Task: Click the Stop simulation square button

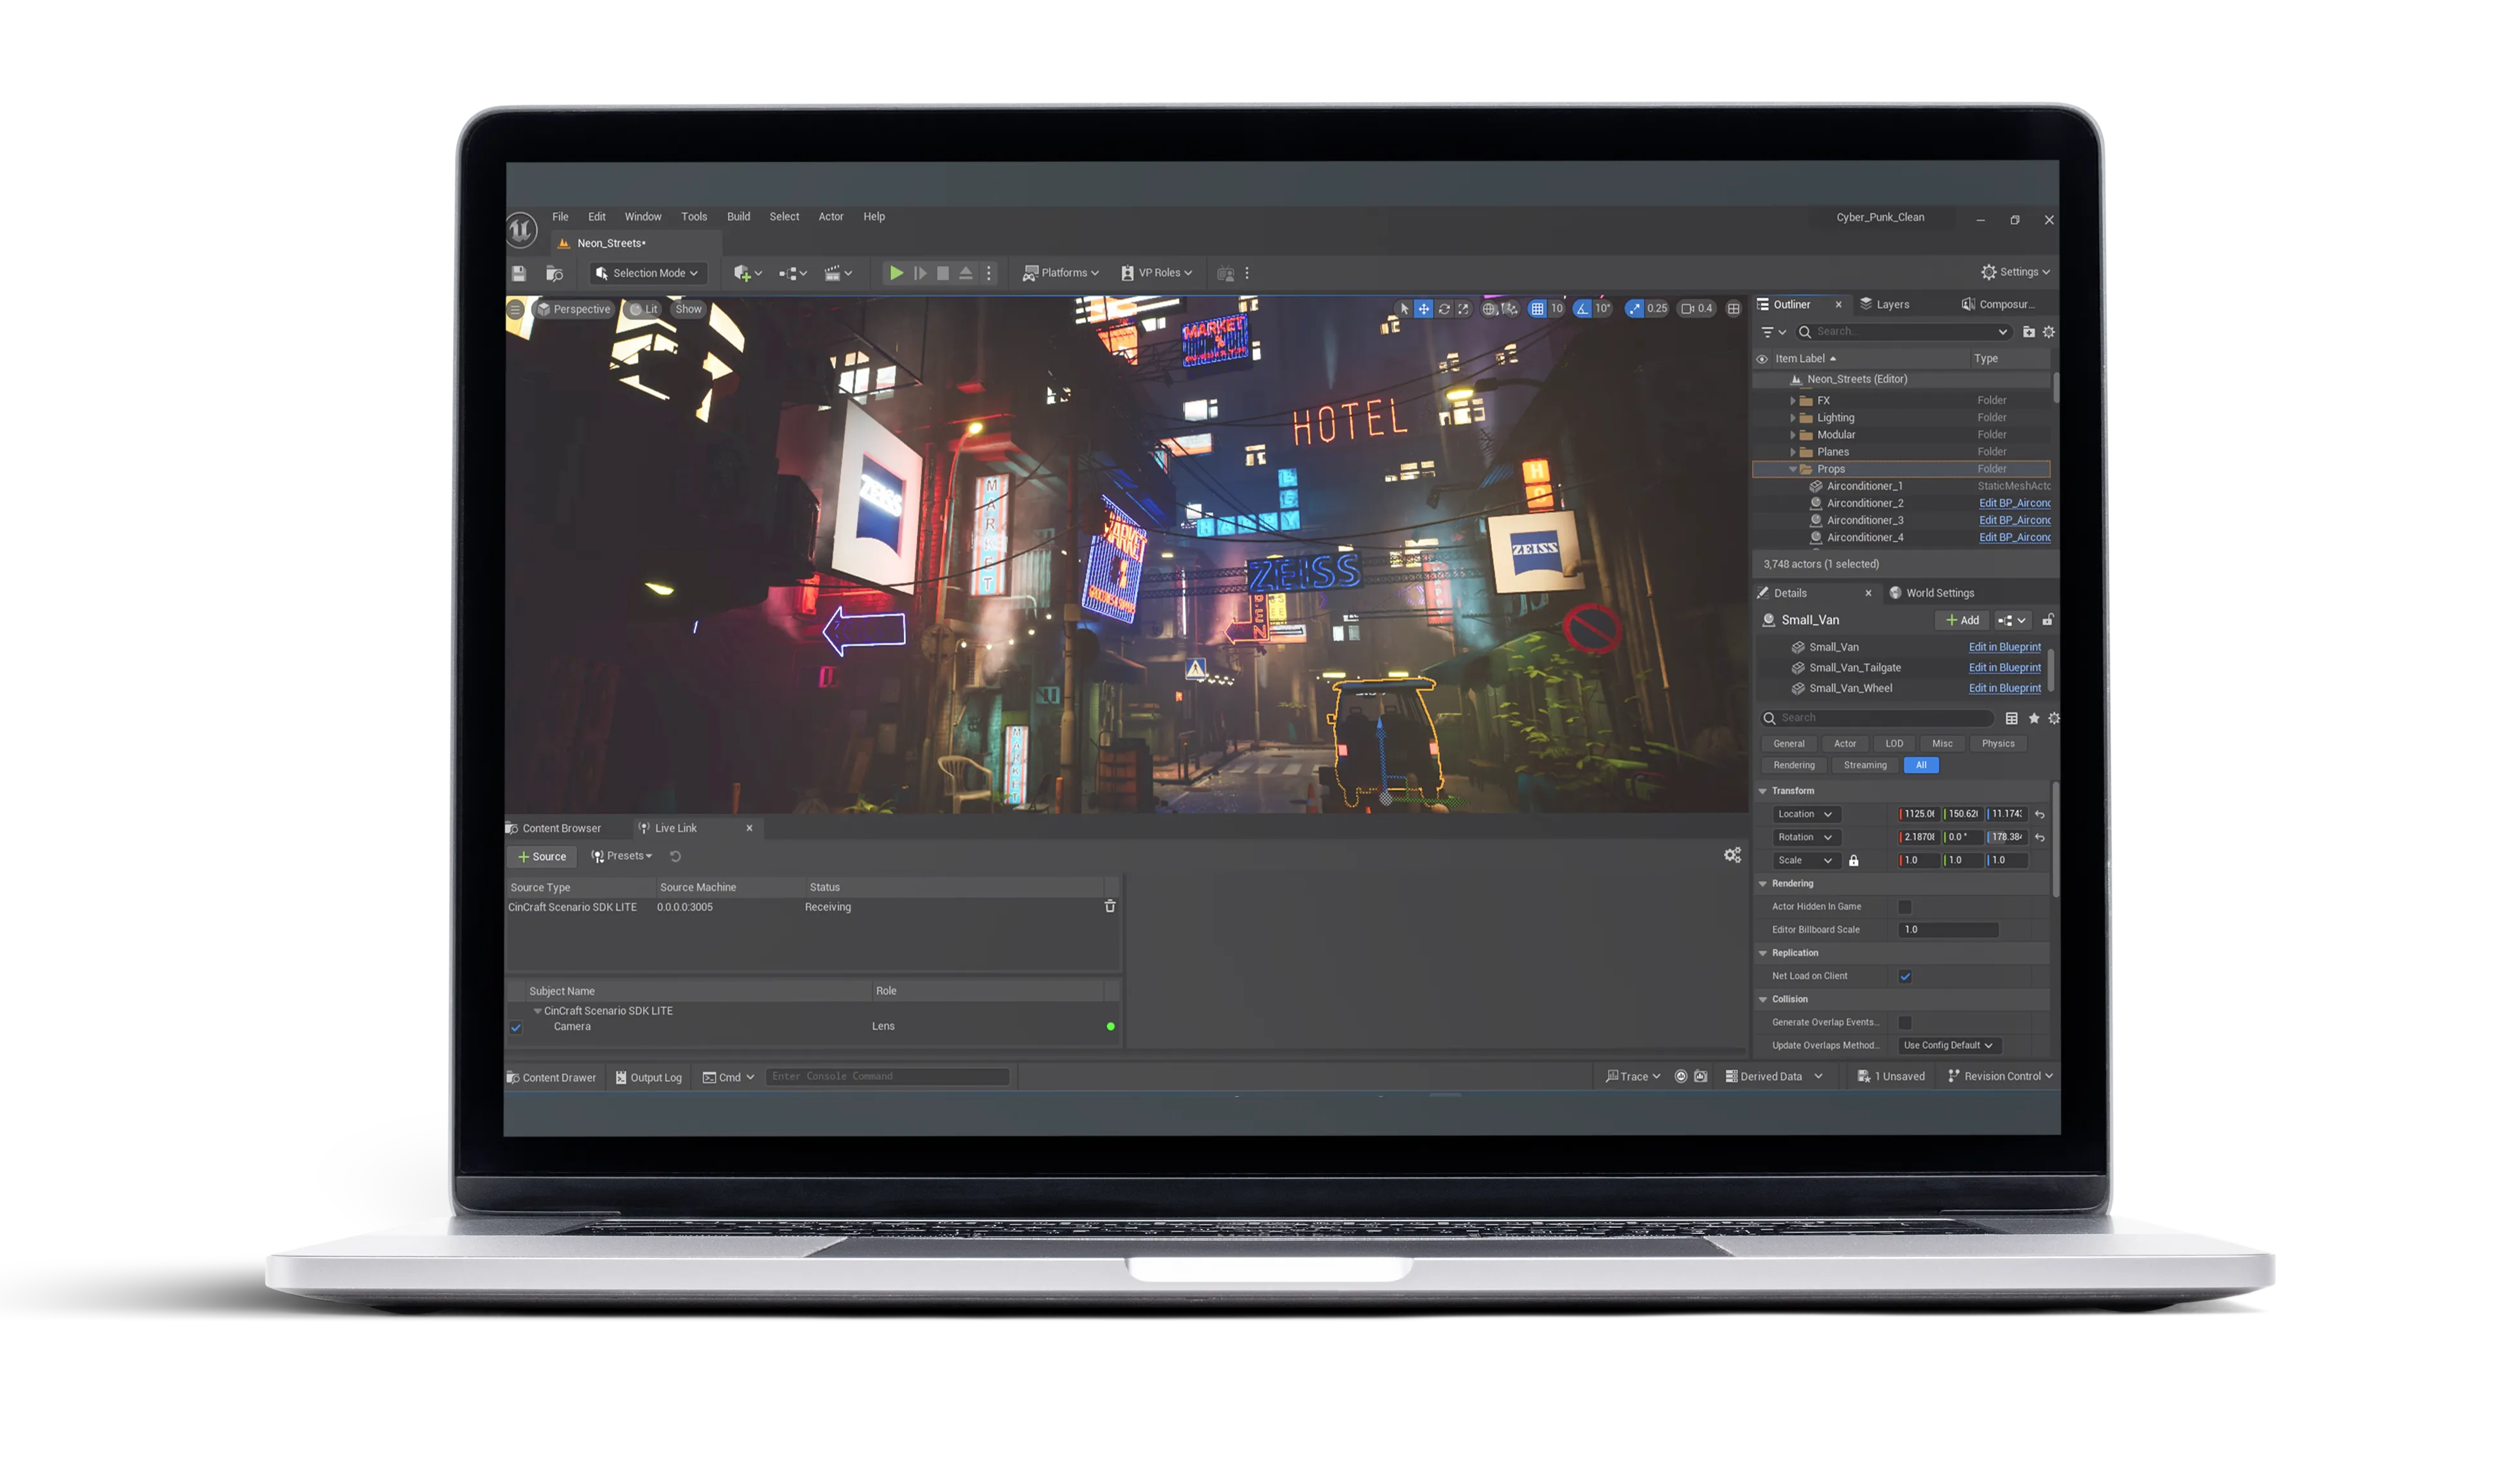Action: (x=942, y=272)
